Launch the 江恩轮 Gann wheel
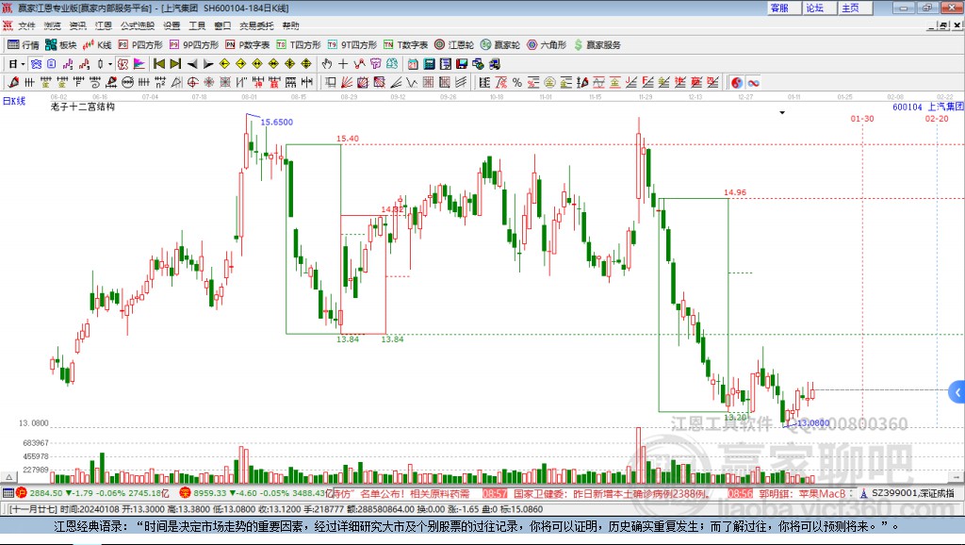 click(x=454, y=44)
